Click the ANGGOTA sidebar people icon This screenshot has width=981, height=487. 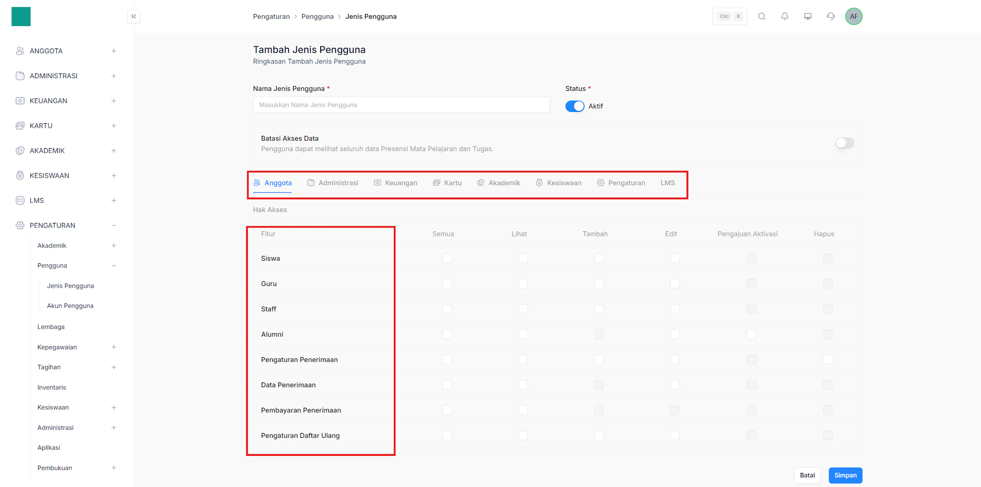[20, 51]
